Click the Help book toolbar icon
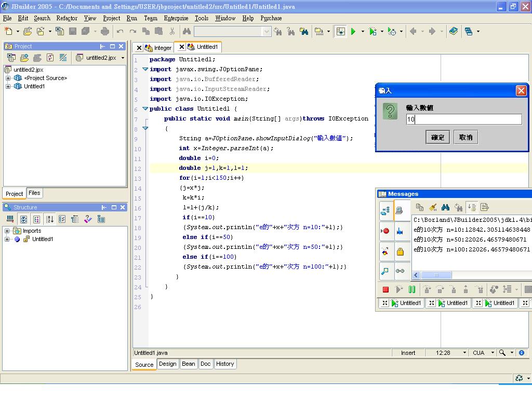The width and height of the screenshot is (532, 399). coord(454,32)
